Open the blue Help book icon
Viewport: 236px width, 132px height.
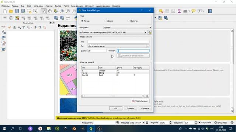tap(210, 11)
